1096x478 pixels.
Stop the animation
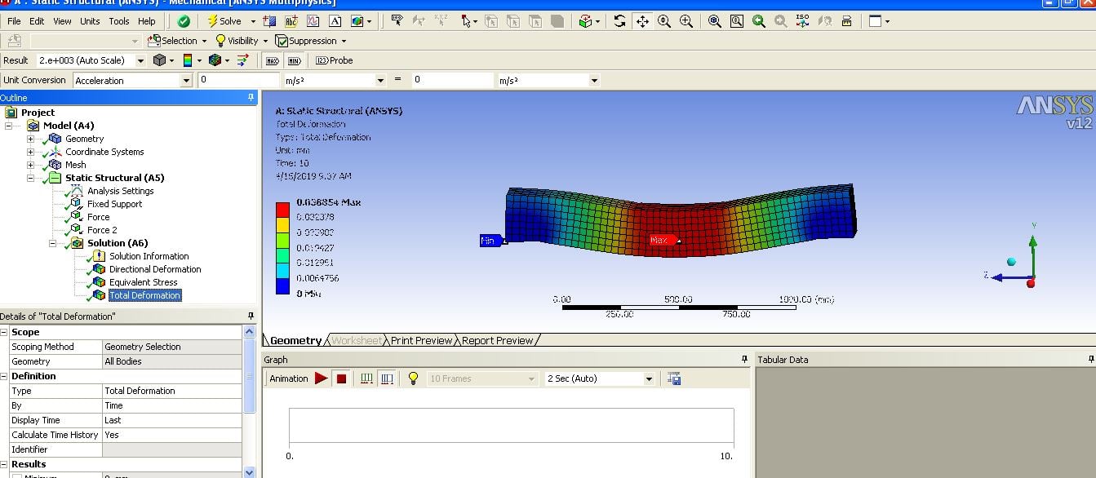click(x=342, y=378)
